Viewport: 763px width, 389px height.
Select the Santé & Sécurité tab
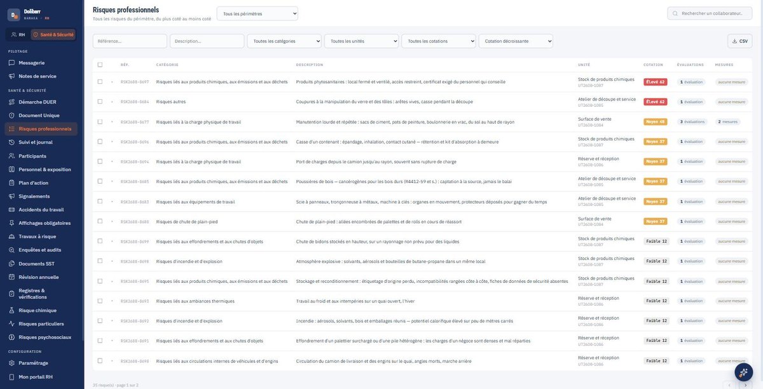(x=53, y=34)
